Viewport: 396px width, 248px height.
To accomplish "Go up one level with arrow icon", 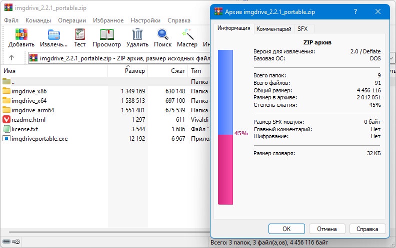I will (11, 58).
